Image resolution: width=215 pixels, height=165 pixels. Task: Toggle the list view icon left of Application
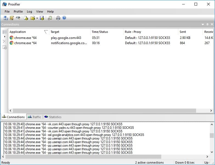point(4,32)
